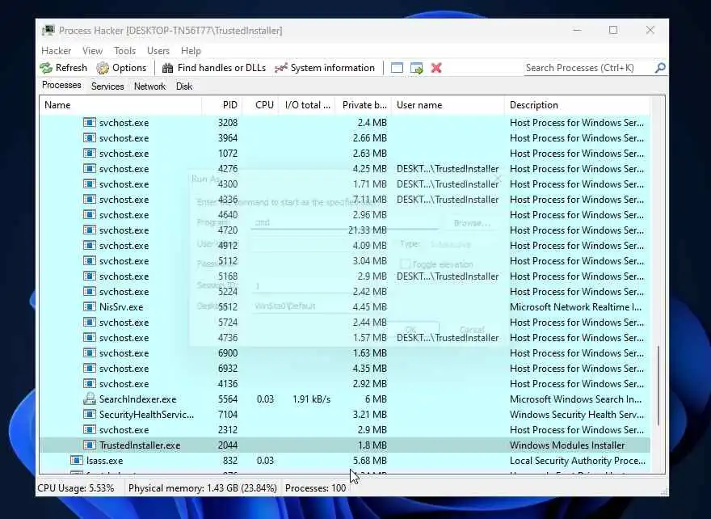Switch to the Processes tab

[61, 86]
